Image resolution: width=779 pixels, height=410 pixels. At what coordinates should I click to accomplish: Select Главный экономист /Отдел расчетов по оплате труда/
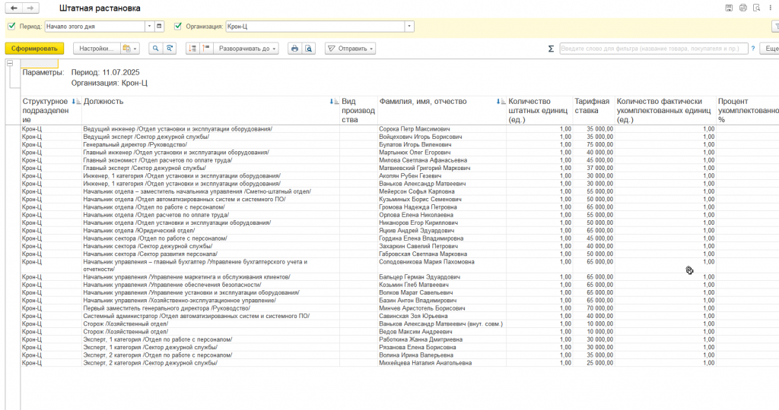point(211,160)
